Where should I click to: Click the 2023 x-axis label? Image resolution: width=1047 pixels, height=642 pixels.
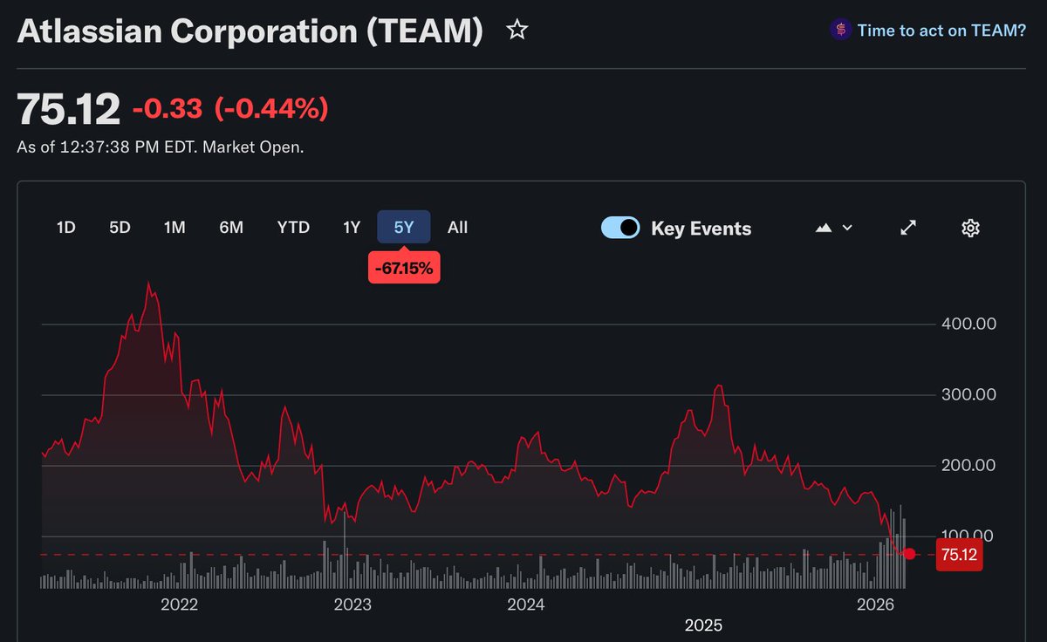[353, 604]
